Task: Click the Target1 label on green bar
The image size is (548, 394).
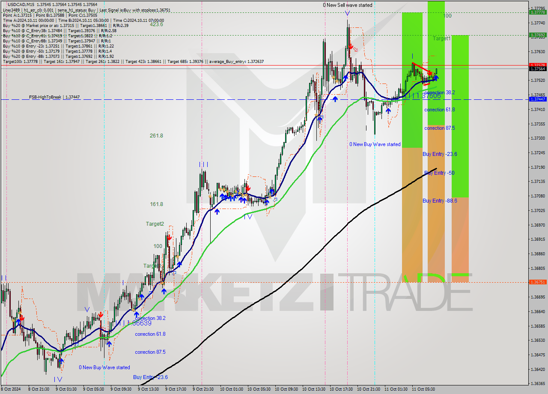Action: [441, 39]
